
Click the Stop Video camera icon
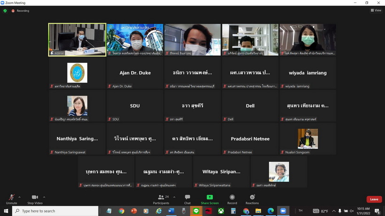point(35,197)
